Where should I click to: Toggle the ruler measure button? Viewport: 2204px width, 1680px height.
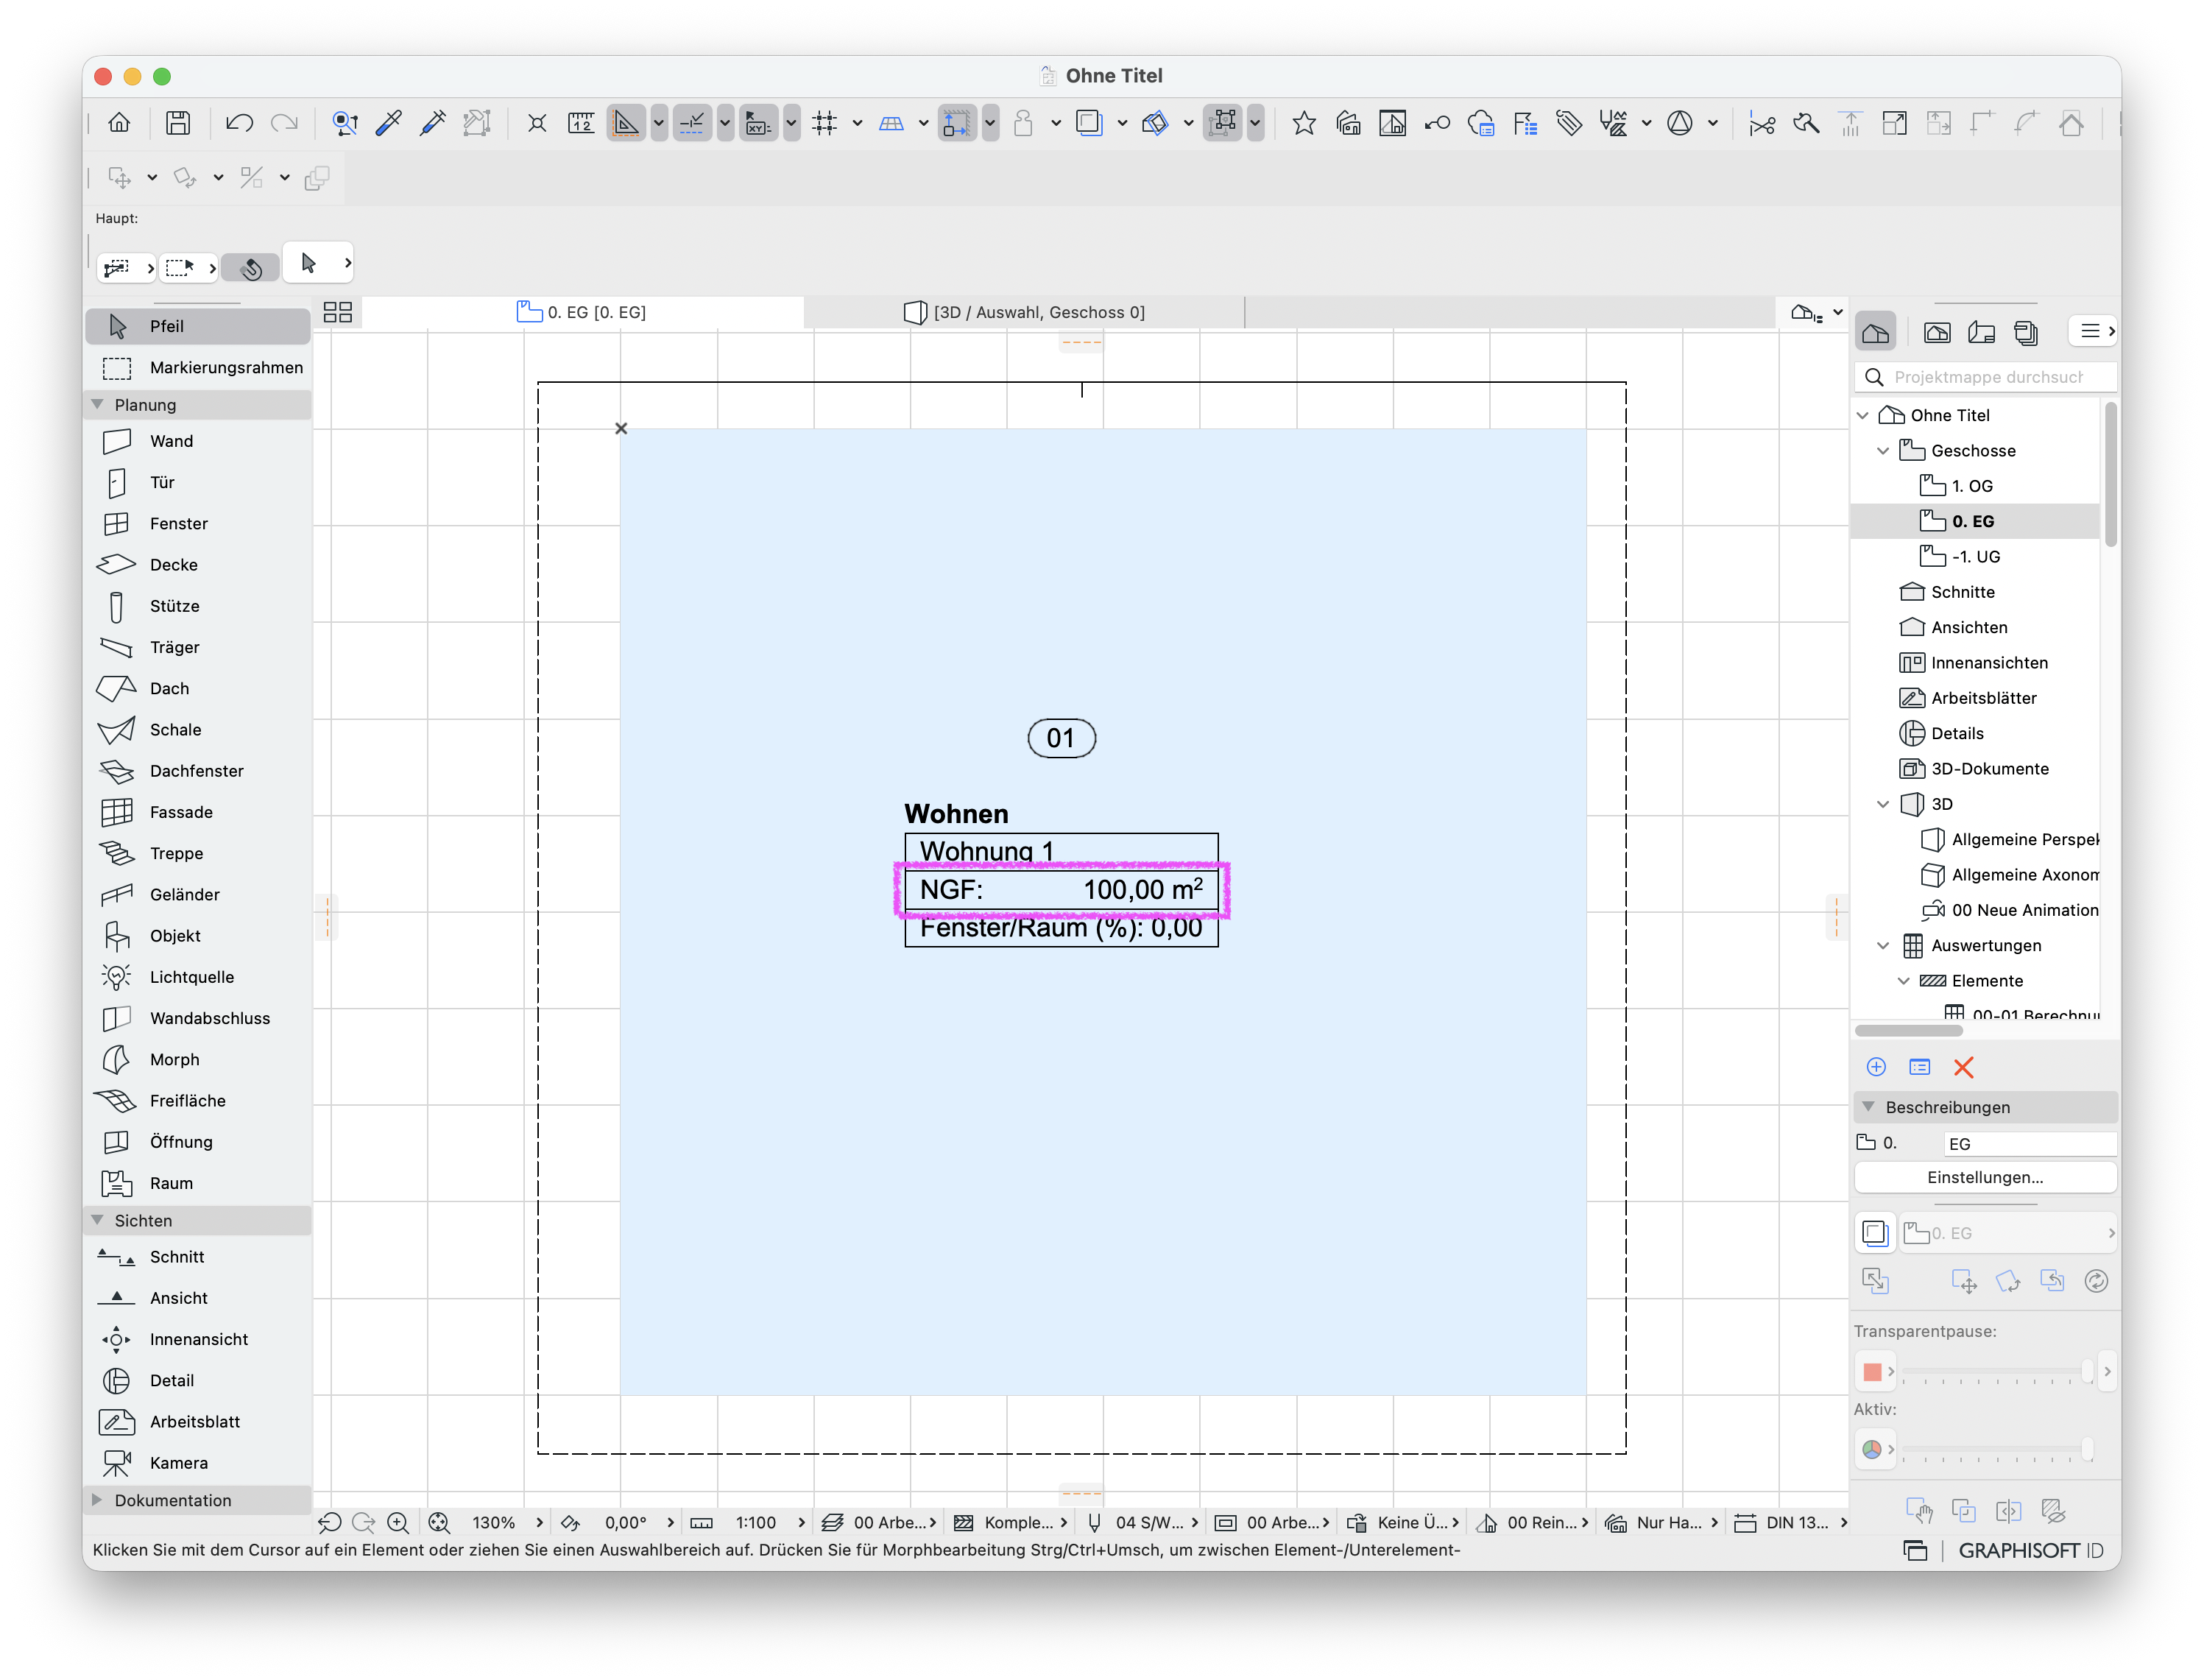[x=581, y=123]
